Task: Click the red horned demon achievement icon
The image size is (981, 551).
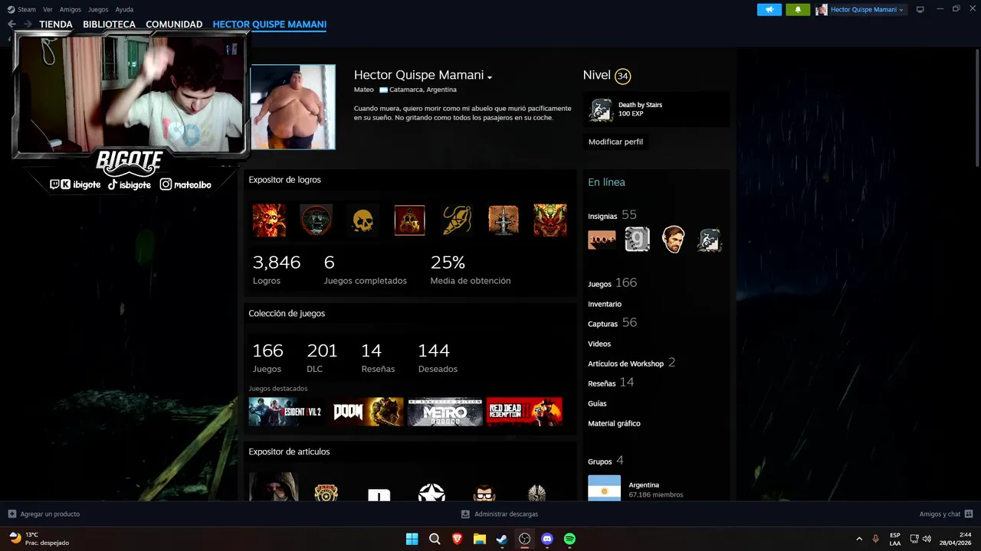Action: point(550,220)
